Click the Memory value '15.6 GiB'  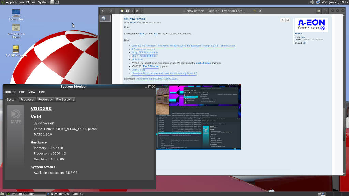pyautogui.click(x=57, y=148)
